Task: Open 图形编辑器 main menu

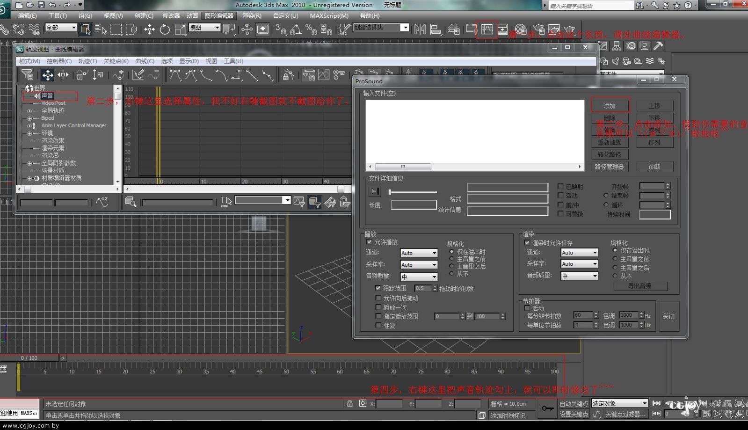Action: click(x=219, y=15)
